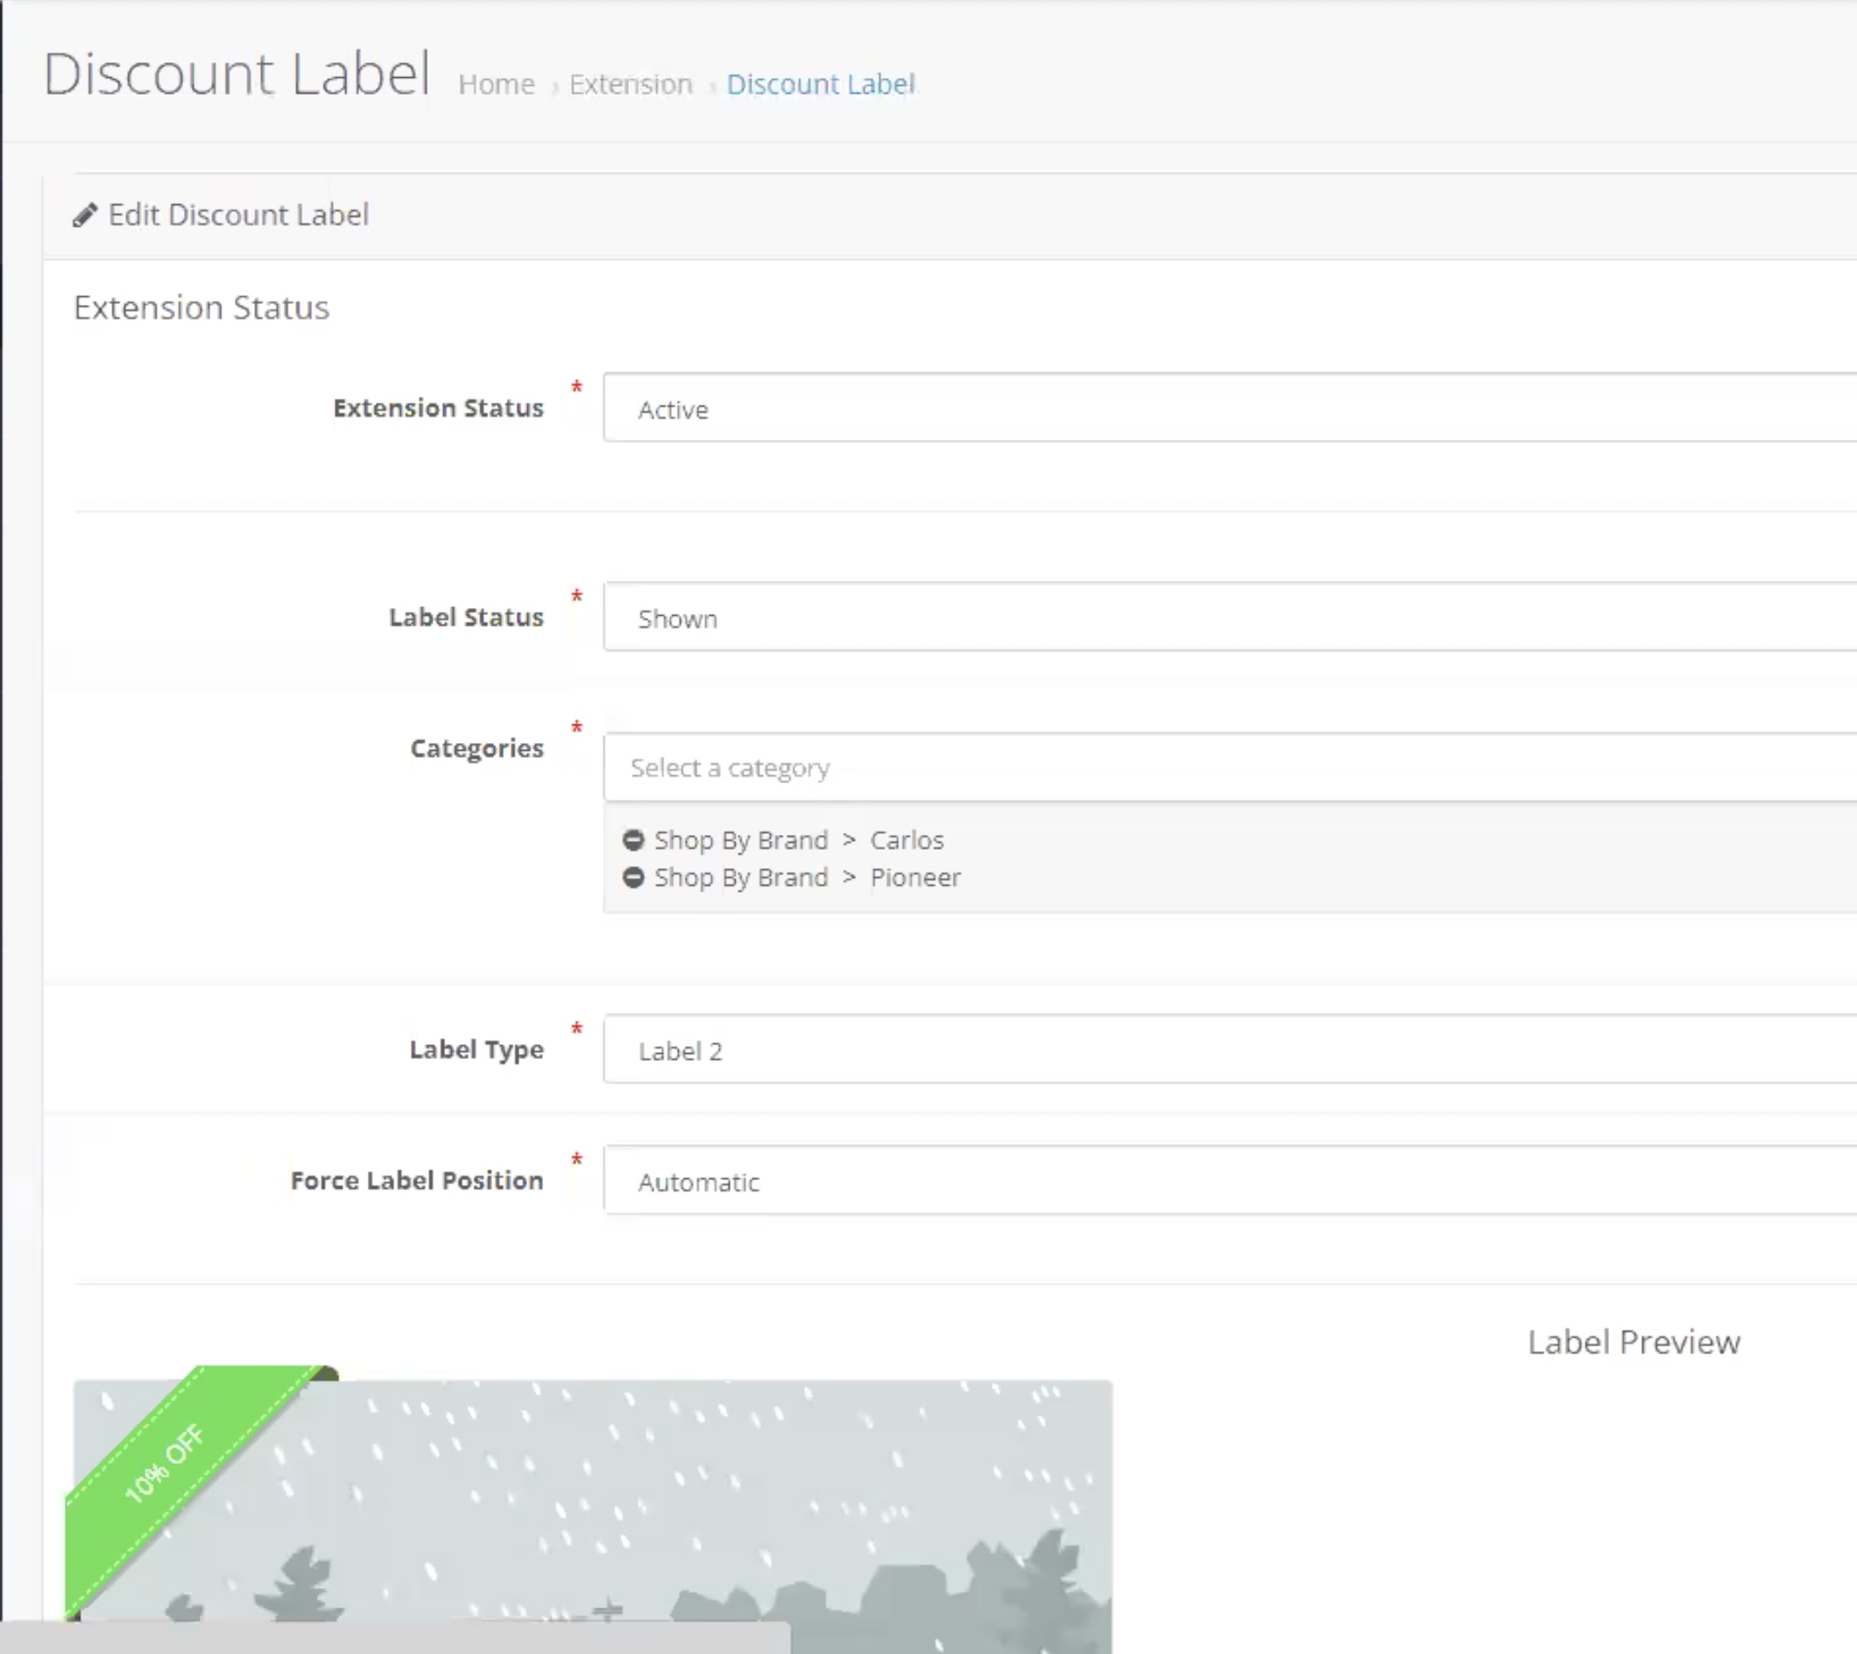Open the Extension breadcrumb link
Viewport: 1857px width, 1654px height.
[631, 84]
